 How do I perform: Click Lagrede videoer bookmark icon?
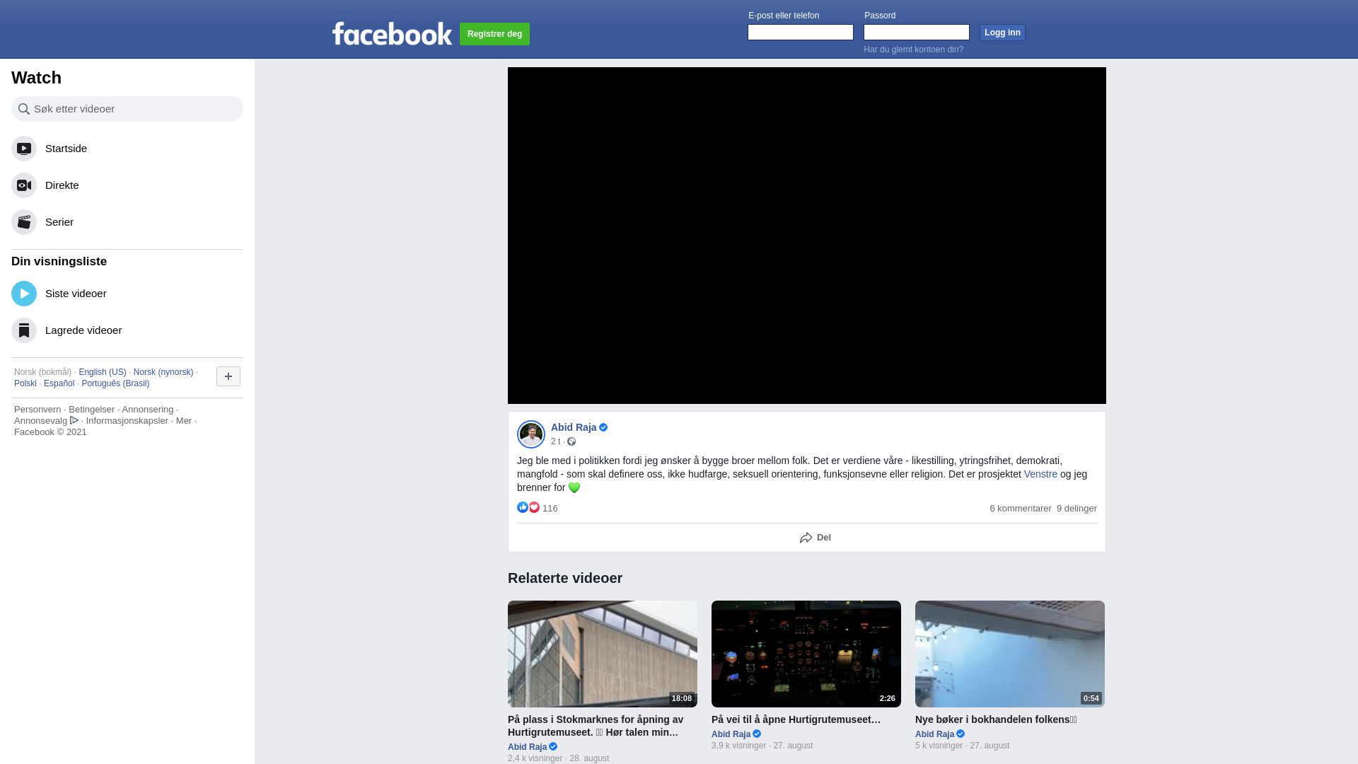[24, 330]
